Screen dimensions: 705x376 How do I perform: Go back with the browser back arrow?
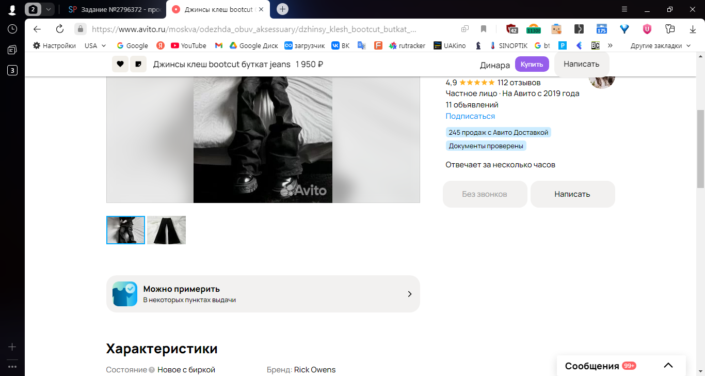point(37,29)
